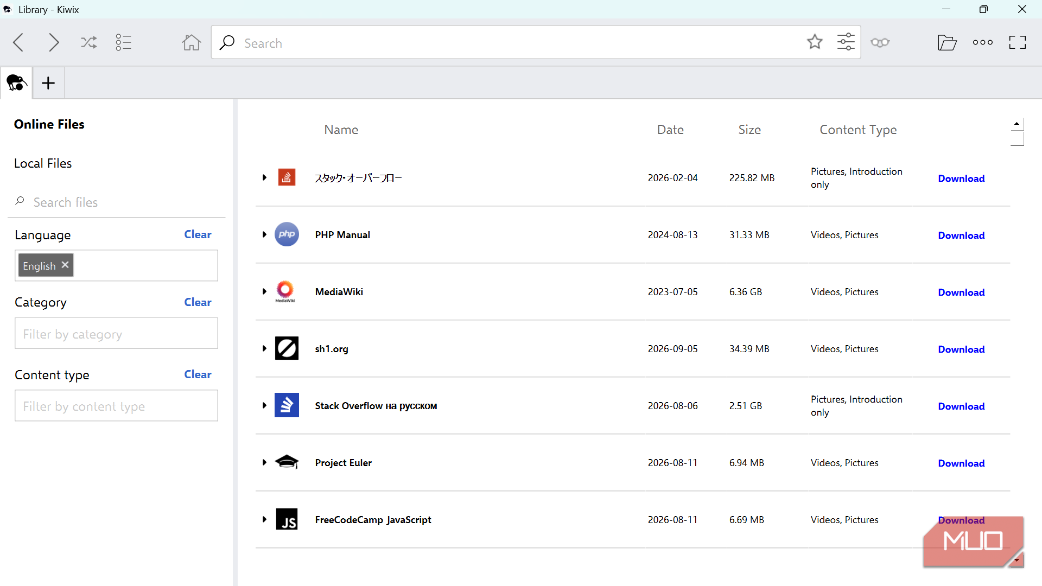Image resolution: width=1042 pixels, height=586 pixels.
Task: Go back using the back arrow
Action: (x=18, y=42)
